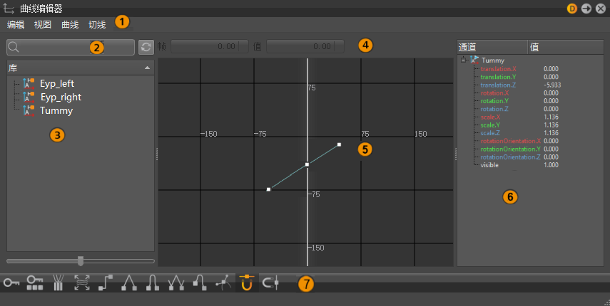Open the 编辑 menu
Image resolution: width=610 pixels, height=306 pixels.
16,25
